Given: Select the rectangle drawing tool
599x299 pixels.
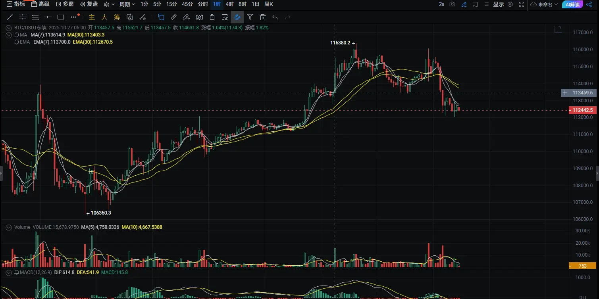Looking at the screenshot, I should [61, 17].
